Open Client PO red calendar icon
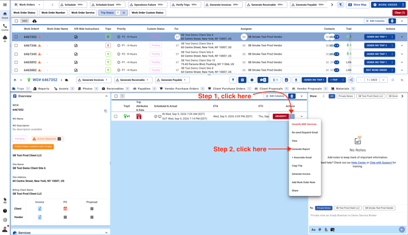Viewport: 408px width, 235px height. pos(65,209)
